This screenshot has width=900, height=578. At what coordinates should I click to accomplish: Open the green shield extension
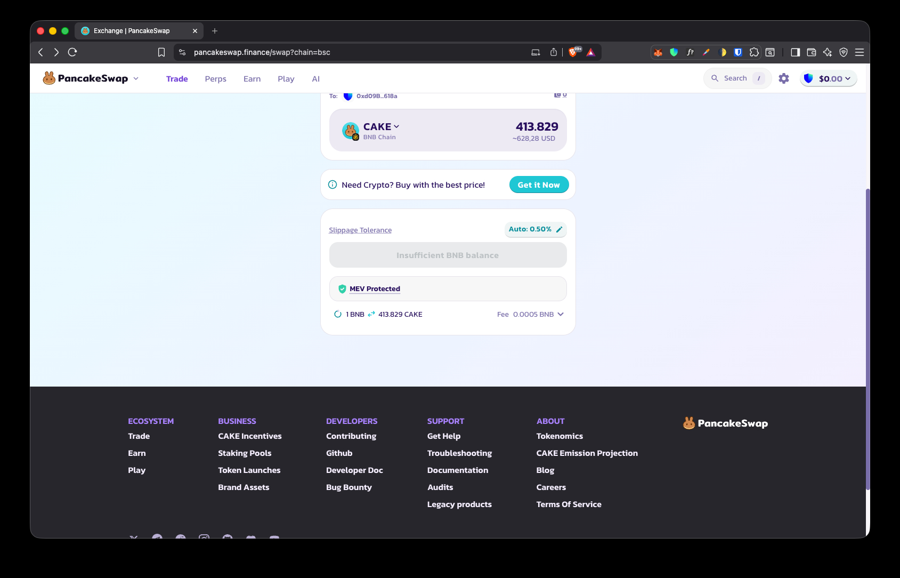coord(674,52)
